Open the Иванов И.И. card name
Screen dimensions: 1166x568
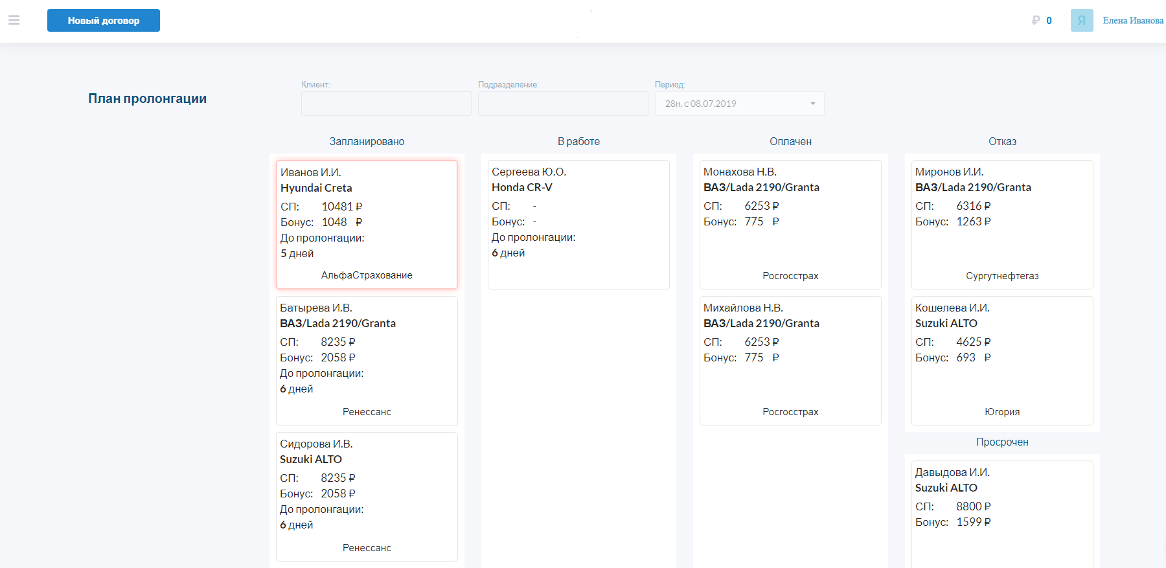tap(311, 172)
